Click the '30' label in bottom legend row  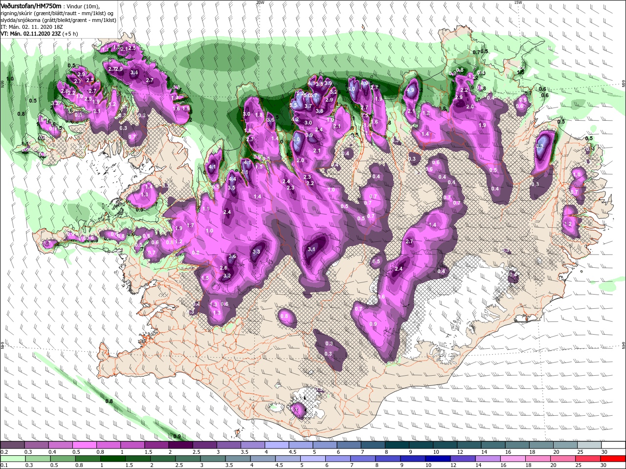[x=604, y=466]
